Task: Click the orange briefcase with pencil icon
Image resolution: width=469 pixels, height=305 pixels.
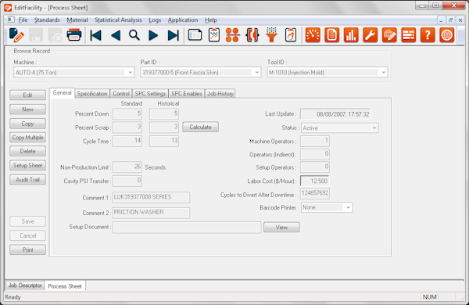Action: [389, 35]
